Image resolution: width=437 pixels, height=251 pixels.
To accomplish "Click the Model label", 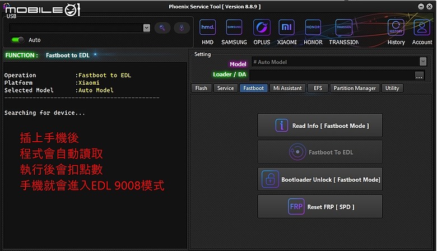I will point(238,64).
